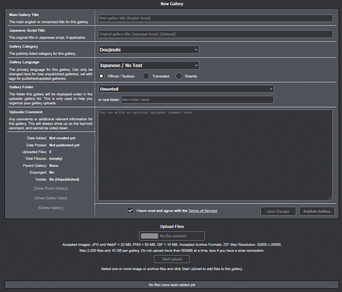Image resolution: width=342 pixels, height=292 pixels.
Task: Click the Publish Gallery button
Action: click(317, 211)
